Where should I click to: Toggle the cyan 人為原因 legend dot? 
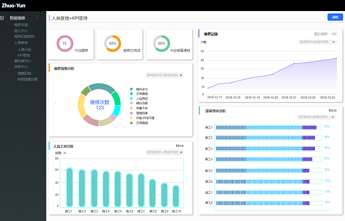point(131,98)
